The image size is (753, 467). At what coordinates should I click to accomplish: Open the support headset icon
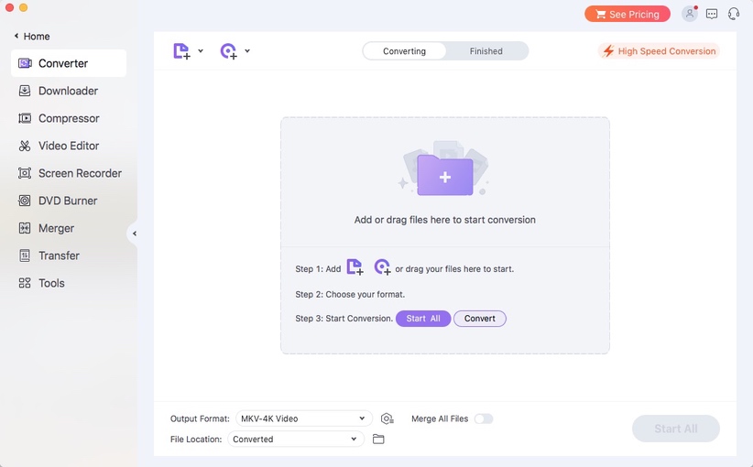(x=734, y=14)
